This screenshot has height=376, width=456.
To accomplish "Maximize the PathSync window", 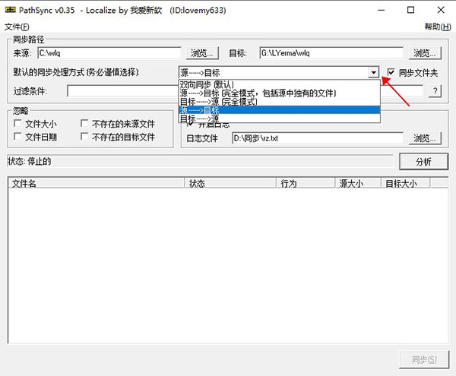I will point(410,10).
